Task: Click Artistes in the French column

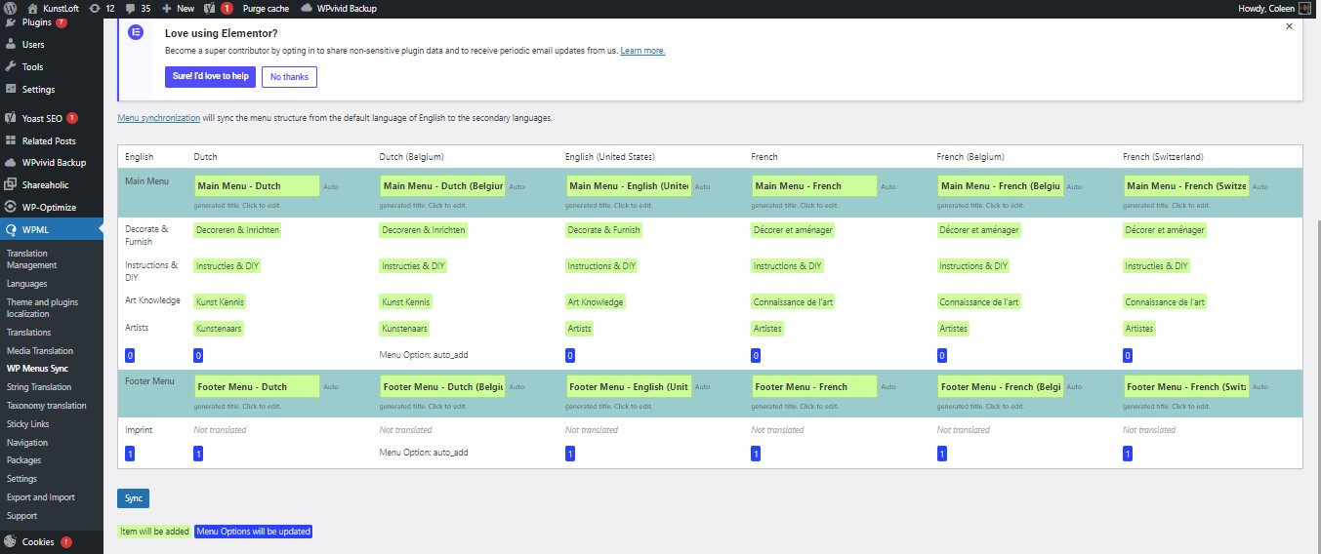Action: pos(768,329)
